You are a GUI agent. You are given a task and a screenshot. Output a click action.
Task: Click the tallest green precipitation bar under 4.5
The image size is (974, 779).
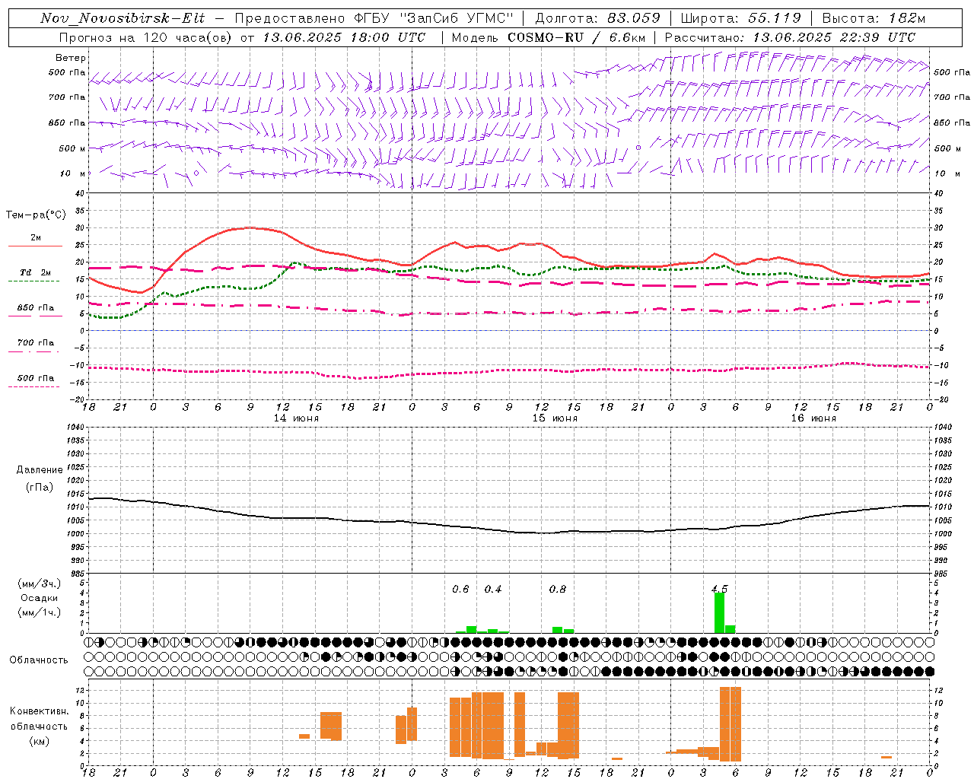tap(719, 613)
